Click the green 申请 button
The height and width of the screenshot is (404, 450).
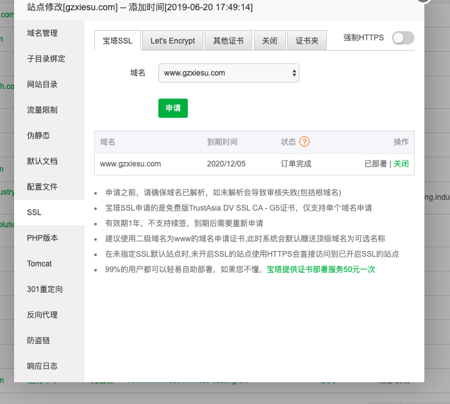pyautogui.click(x=173, y=108)
